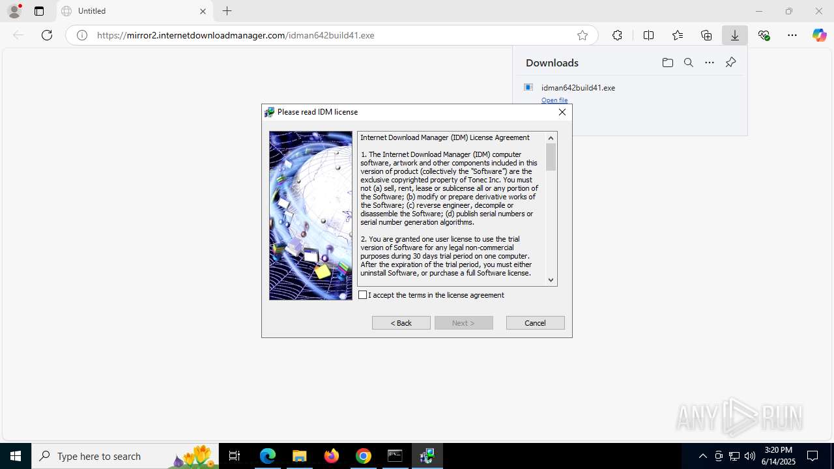834x469 pixels.
Task: Open a new tab
Action: click(x=227, y=11)
